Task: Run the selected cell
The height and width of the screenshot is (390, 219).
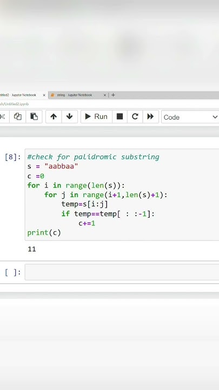Action: pos(96,116)
